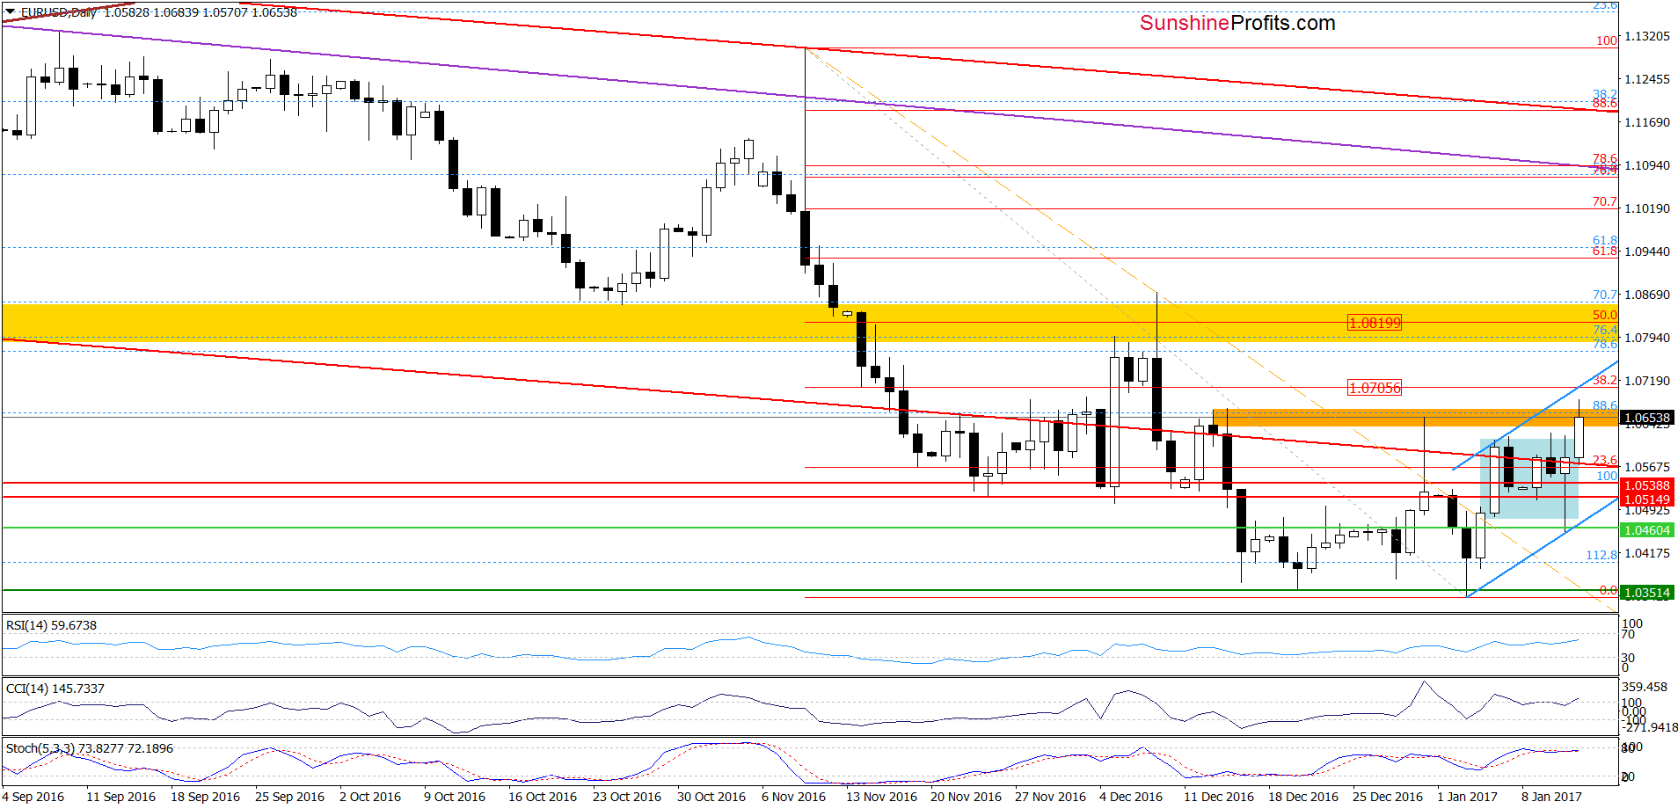The height and width of the screenshot is (809, 1678).
Task: Click the red 50.0 Fibonacci level label
Action: click(x=1604, y=315)
